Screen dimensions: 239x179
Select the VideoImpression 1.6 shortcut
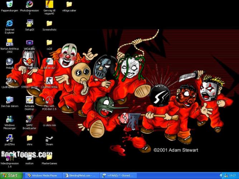(10, 157)
